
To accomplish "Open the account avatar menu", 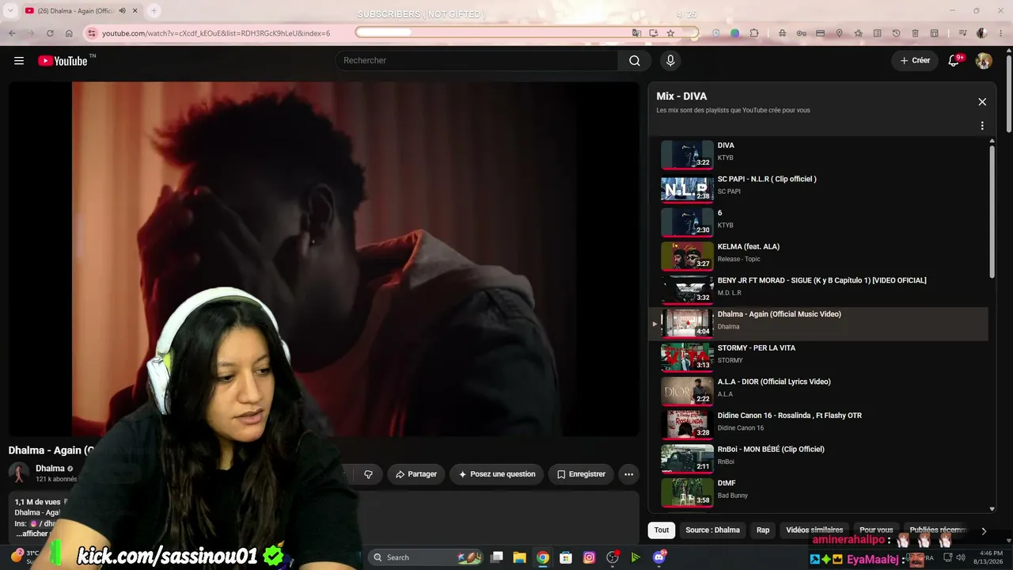I will coord(984,61).
